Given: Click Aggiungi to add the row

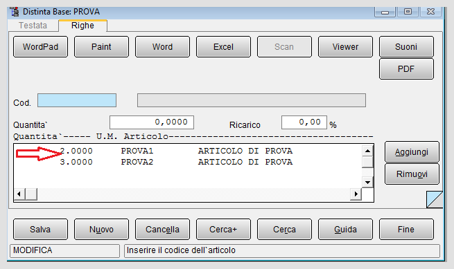Looking at the screenshot, I should coord(412,152).
